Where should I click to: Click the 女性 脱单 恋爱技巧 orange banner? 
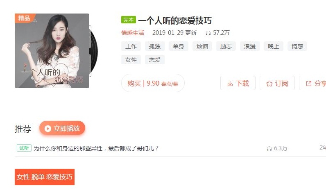click(x=45, y=177)
